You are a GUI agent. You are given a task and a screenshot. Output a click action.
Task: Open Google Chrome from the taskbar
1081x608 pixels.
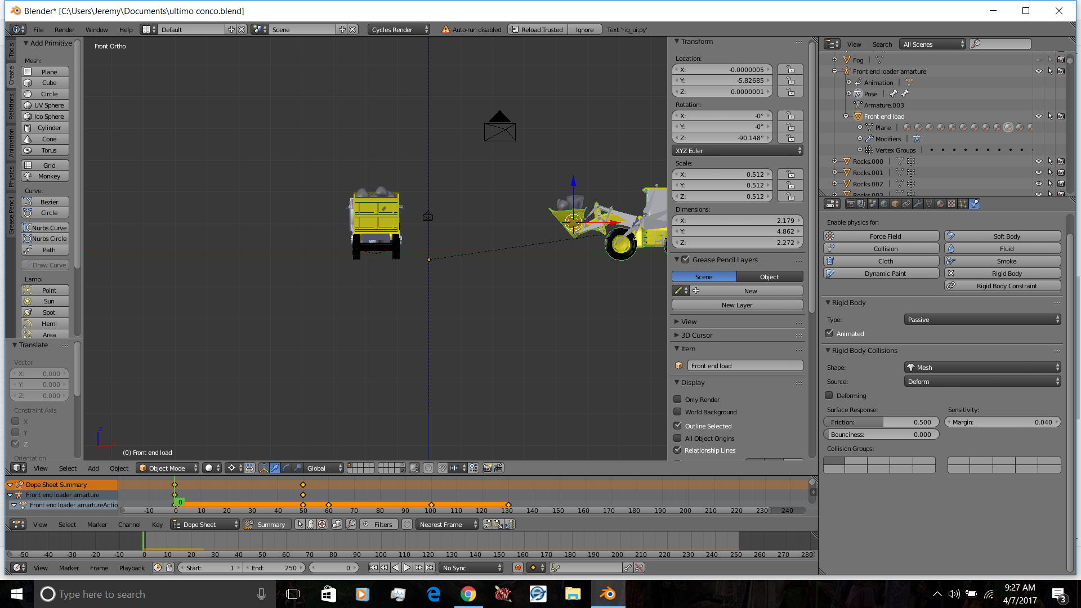click(468, 594)
